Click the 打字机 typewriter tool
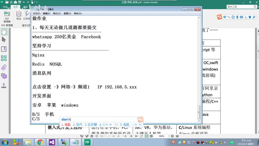The image size is (259, 146). point(27,16)
